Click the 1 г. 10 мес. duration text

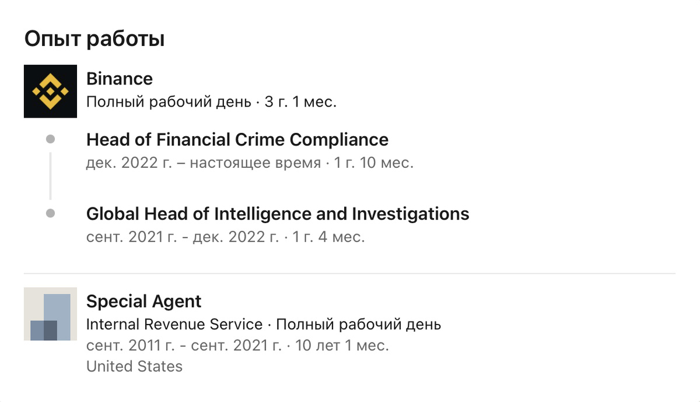374,163
